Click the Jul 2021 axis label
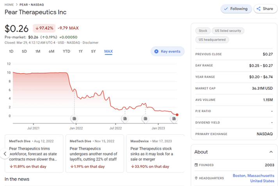 [33, 128]
